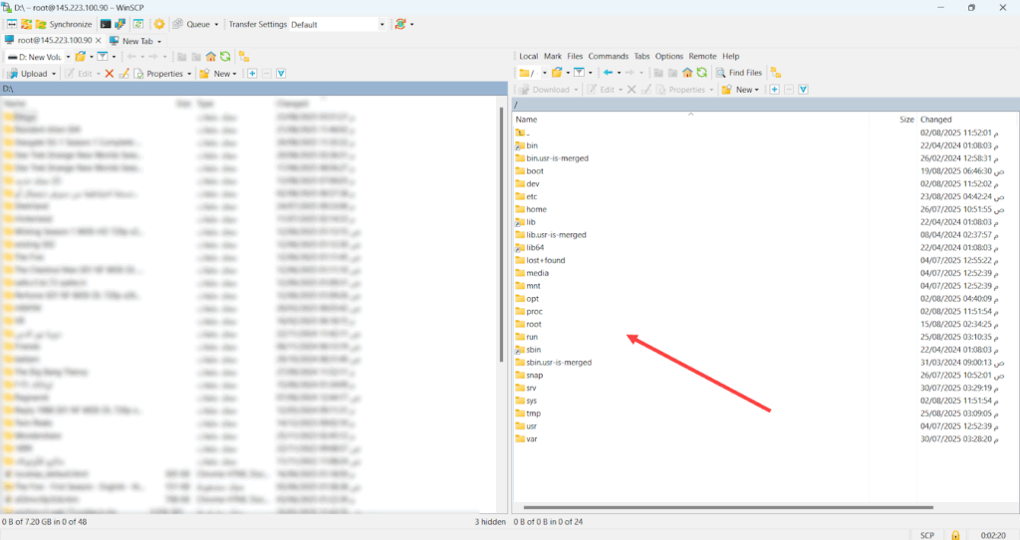Refresh the local D: panel
This screenshot has height=540, width=1020.
click(x=225, y=57)
